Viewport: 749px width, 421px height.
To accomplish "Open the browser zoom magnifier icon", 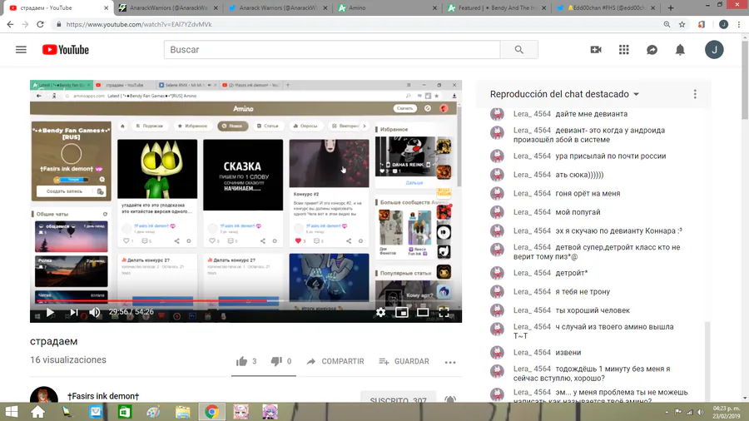I will 667,24.
